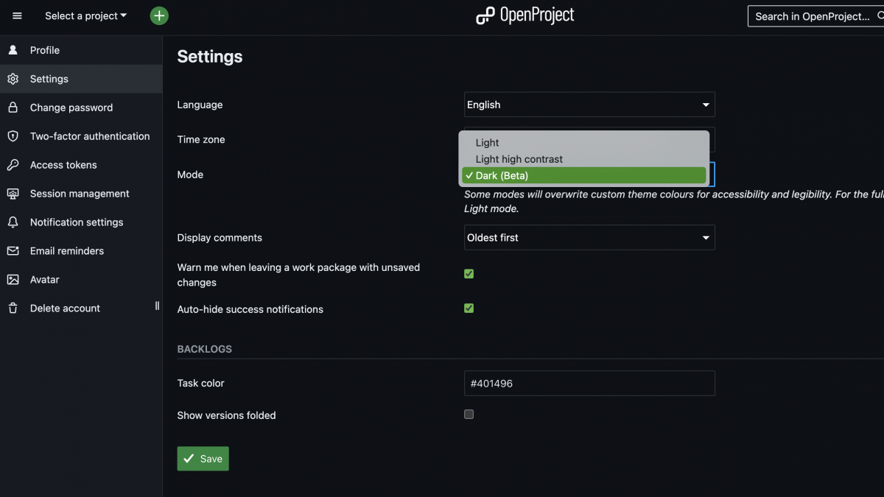The image size is (884, 497).
Task: Click the Save button
Action: [203, 459]
